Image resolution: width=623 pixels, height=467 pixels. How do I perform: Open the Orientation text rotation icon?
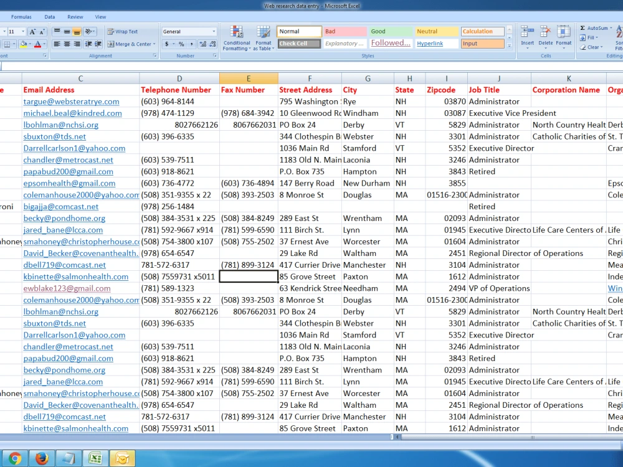tap(90, 31)
